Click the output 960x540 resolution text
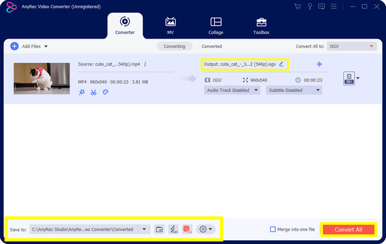The image size is (386, 244). tap(259, 80)
